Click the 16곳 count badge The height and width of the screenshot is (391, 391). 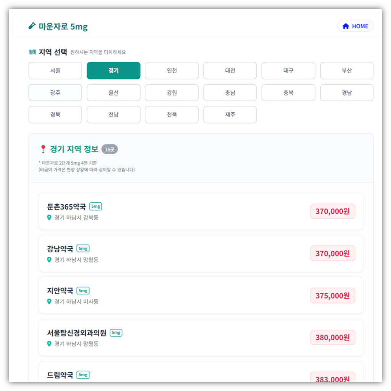[x=109, y=149]
